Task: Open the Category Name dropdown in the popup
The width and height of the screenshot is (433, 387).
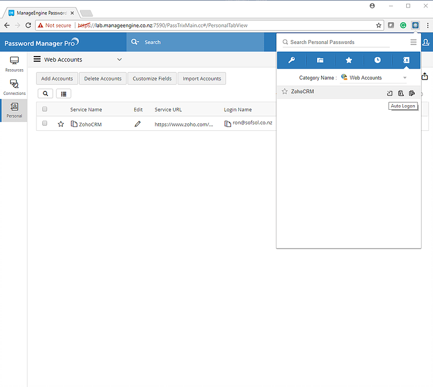Action: (x=374, y=78)
